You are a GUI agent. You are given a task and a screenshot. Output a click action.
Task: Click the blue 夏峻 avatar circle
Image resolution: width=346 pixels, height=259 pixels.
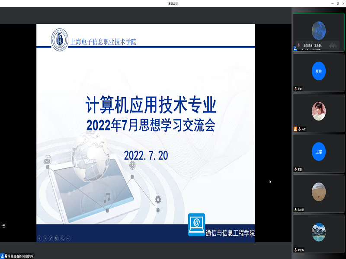click(x=319, y=71)
